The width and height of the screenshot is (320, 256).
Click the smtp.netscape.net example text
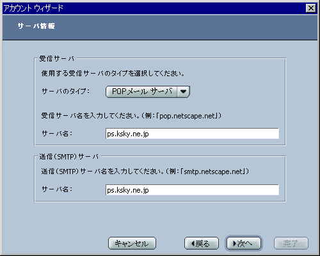click(213, 172)
